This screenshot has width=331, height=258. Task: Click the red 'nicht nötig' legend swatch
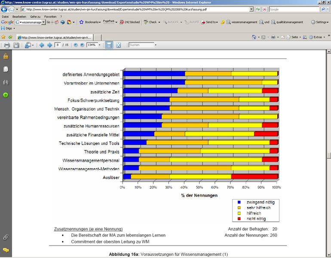(239, 219)
